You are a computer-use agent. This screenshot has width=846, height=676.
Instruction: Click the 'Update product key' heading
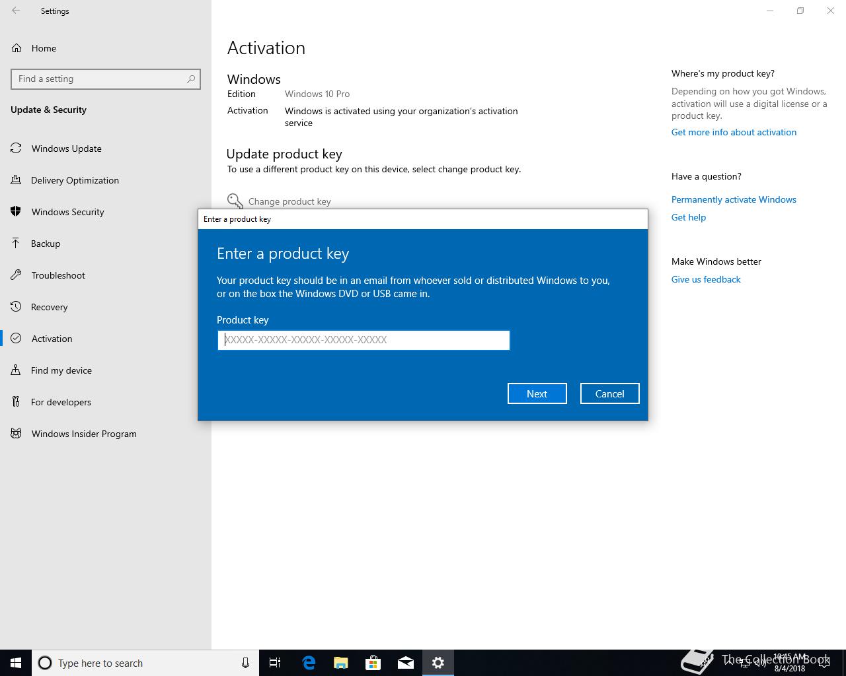pos(284,154)
